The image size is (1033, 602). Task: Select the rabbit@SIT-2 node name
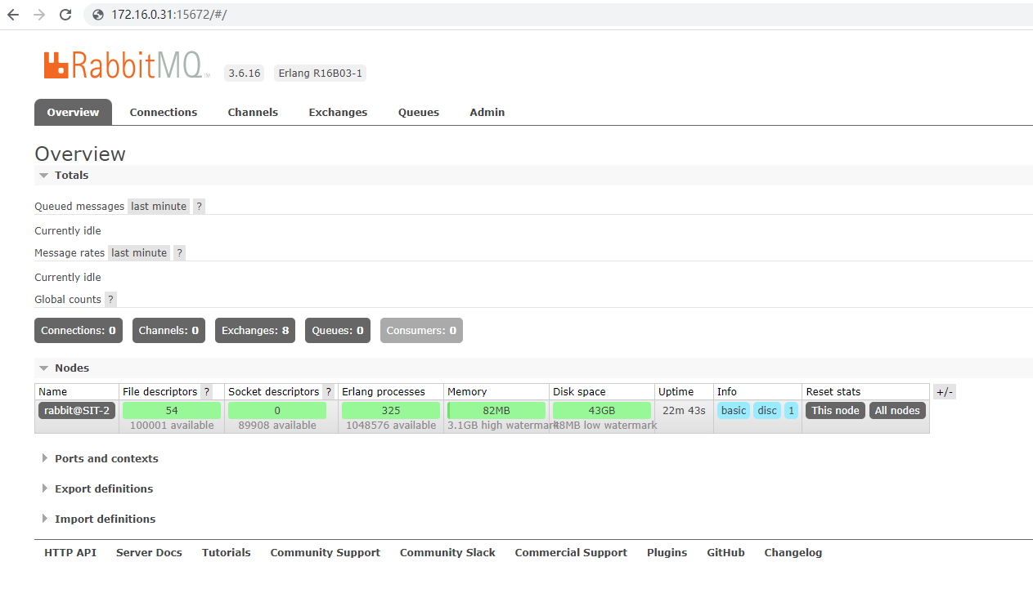76,410
